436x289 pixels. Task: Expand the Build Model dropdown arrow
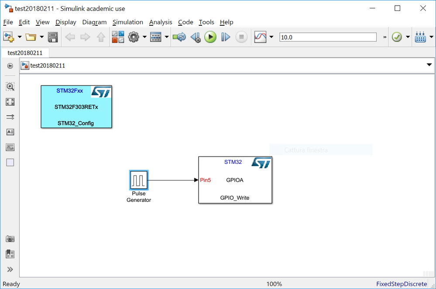click(431, 37)
